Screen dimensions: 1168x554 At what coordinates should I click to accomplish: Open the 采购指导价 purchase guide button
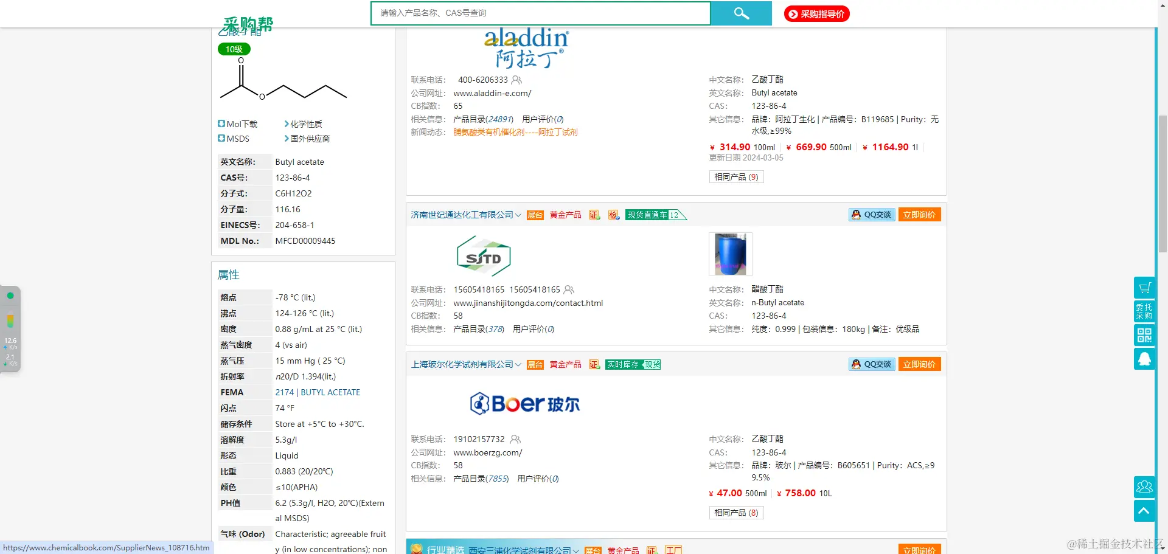[817, 14]
